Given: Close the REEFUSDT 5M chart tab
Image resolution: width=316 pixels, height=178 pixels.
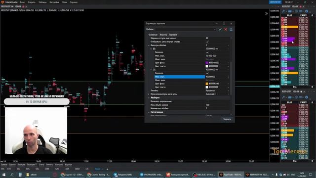Looking at the screenshot, I should pos(26,6).
